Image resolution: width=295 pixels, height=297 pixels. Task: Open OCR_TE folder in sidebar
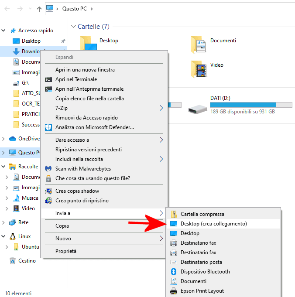click(27, 104)
